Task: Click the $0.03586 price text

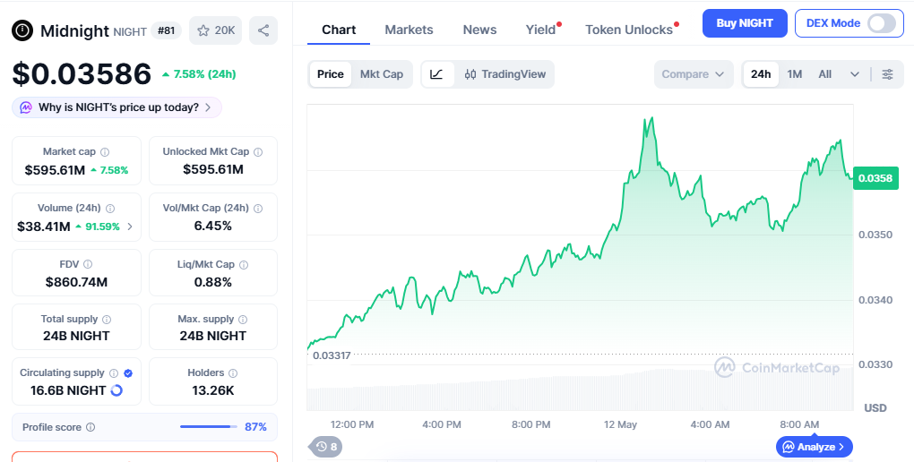Action: point(82,74)
